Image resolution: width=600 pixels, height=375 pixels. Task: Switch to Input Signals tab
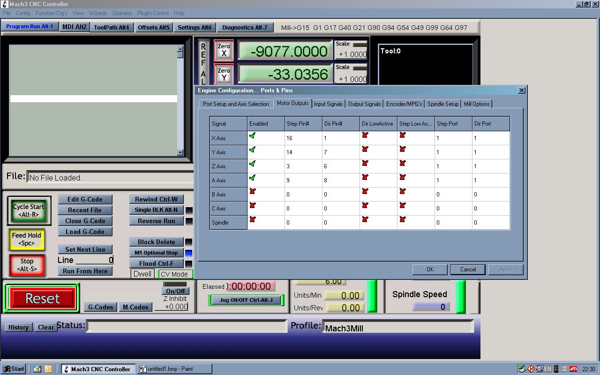tap(329, 104)
